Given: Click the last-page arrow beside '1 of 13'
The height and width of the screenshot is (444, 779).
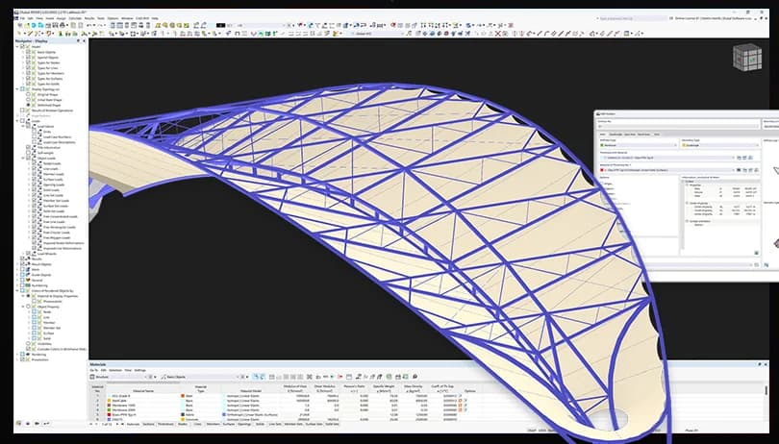Looking at the screenshot, I should tap(122, 424).
